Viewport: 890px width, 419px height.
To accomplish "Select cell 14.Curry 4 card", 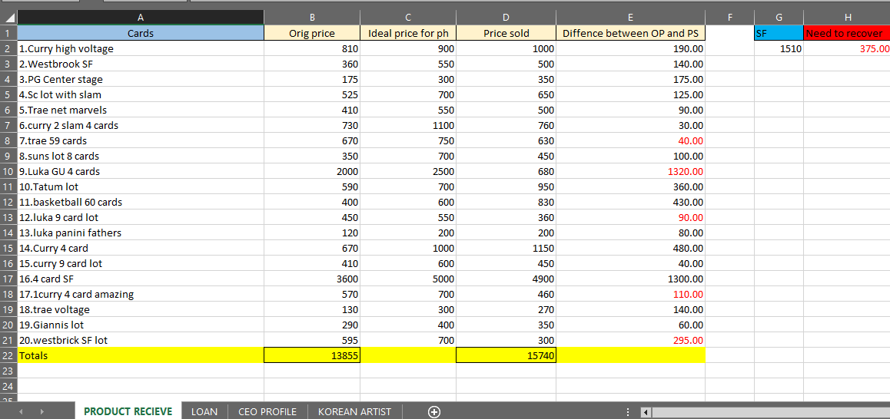I will (x=141, y=248).
